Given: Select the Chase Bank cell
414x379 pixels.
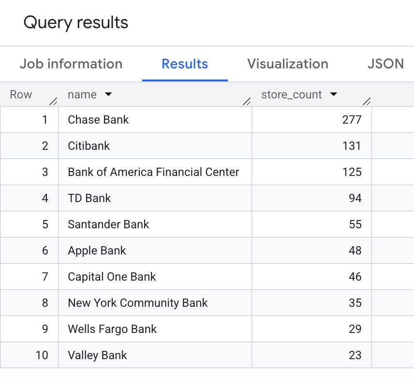Looking at the screenshot, I should point(98,119).
